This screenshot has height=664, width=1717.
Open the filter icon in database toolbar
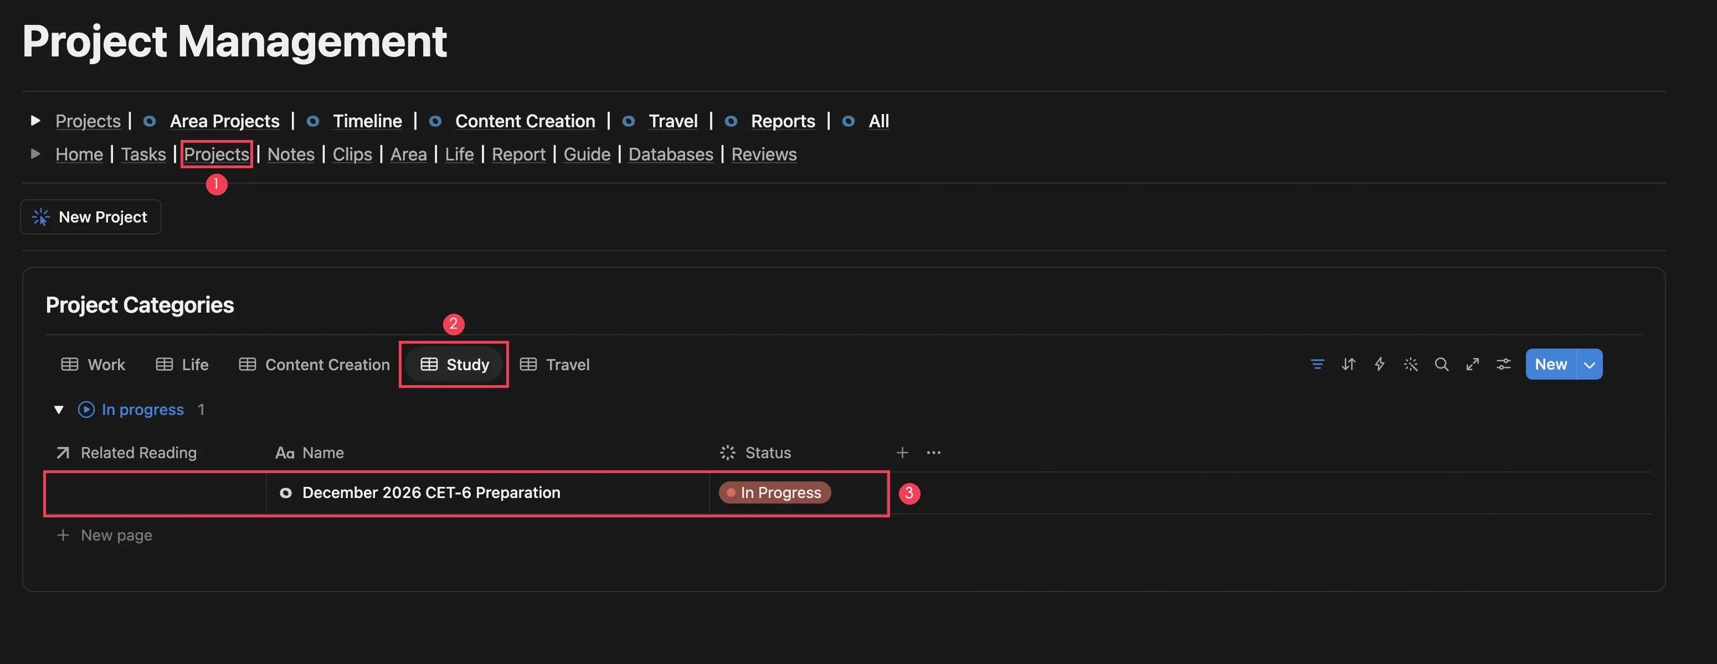pos(1317,364)
